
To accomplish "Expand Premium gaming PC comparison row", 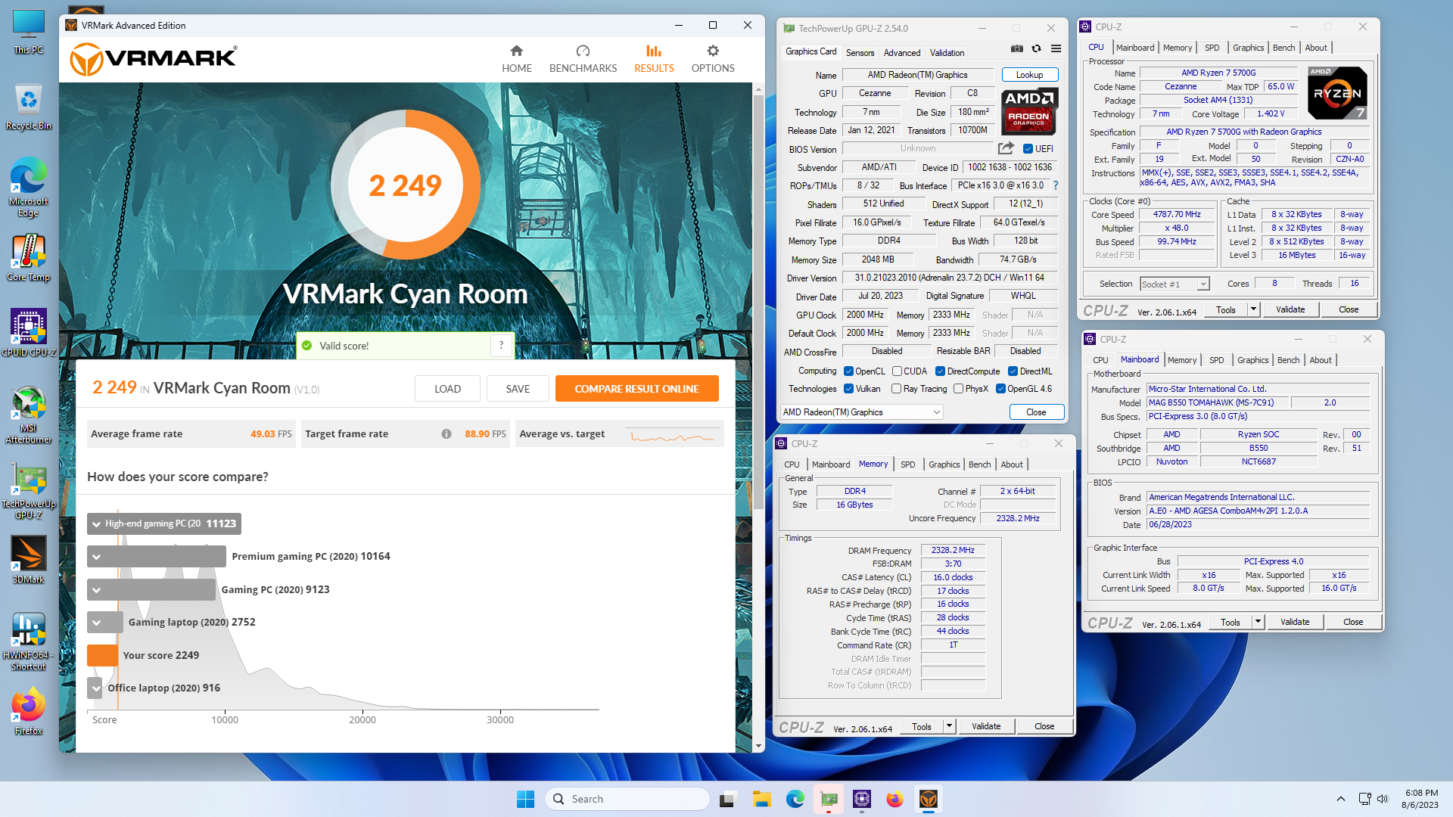I will coord(96,557).
